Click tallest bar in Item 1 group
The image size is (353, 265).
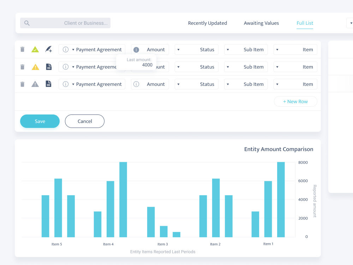coord(281,199)
